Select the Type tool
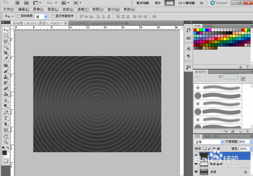Image resolution: width=253 pixels, height=176 pixels. [6, 118]
